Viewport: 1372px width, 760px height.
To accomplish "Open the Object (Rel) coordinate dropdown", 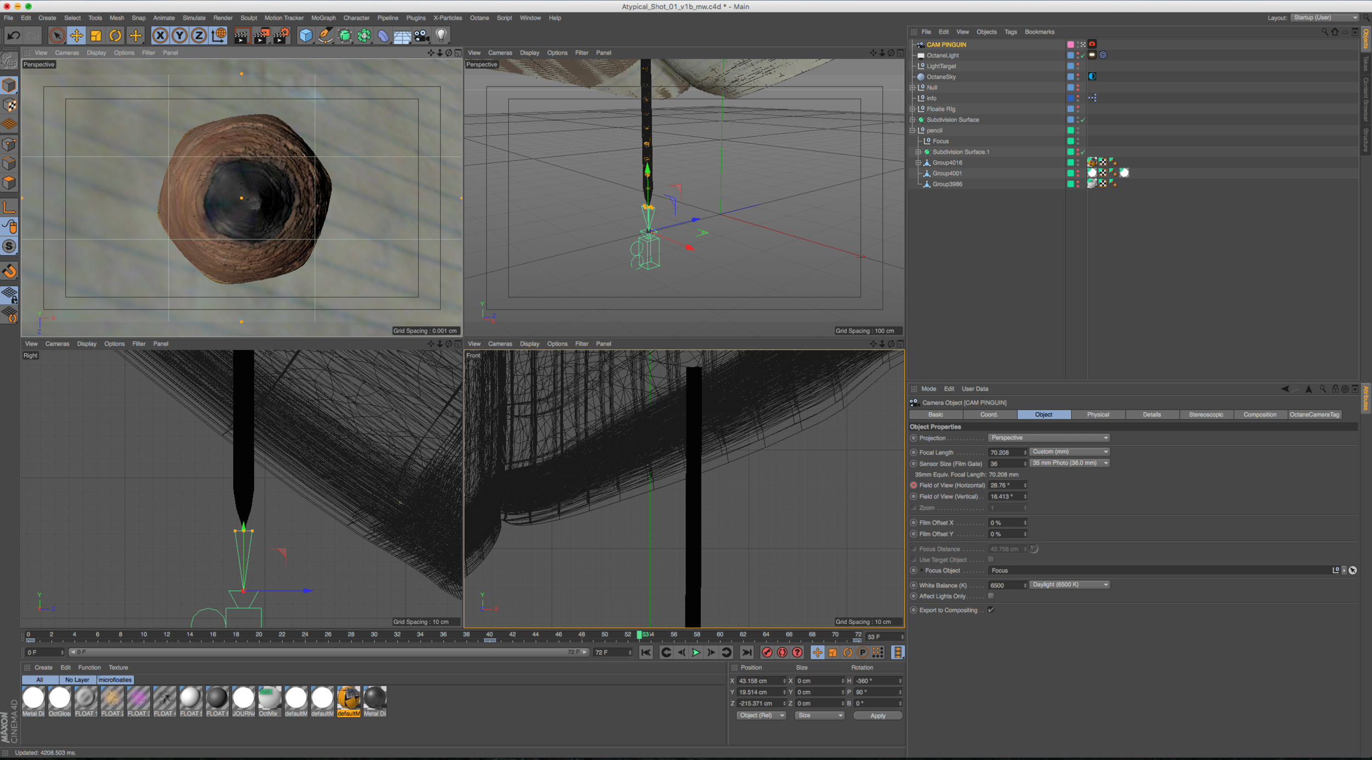I will click(x=761, y=715).
